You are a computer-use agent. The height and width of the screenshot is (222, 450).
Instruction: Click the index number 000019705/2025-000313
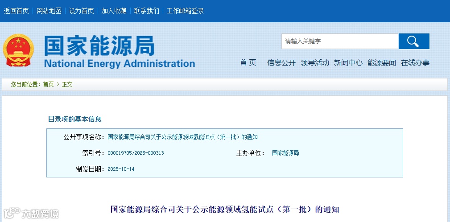coord(136,153)
